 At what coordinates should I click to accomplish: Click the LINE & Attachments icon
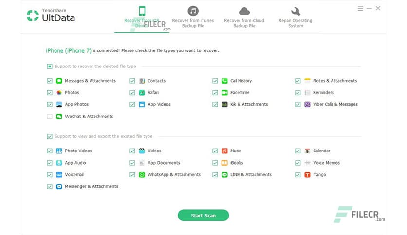click(224, 175)
